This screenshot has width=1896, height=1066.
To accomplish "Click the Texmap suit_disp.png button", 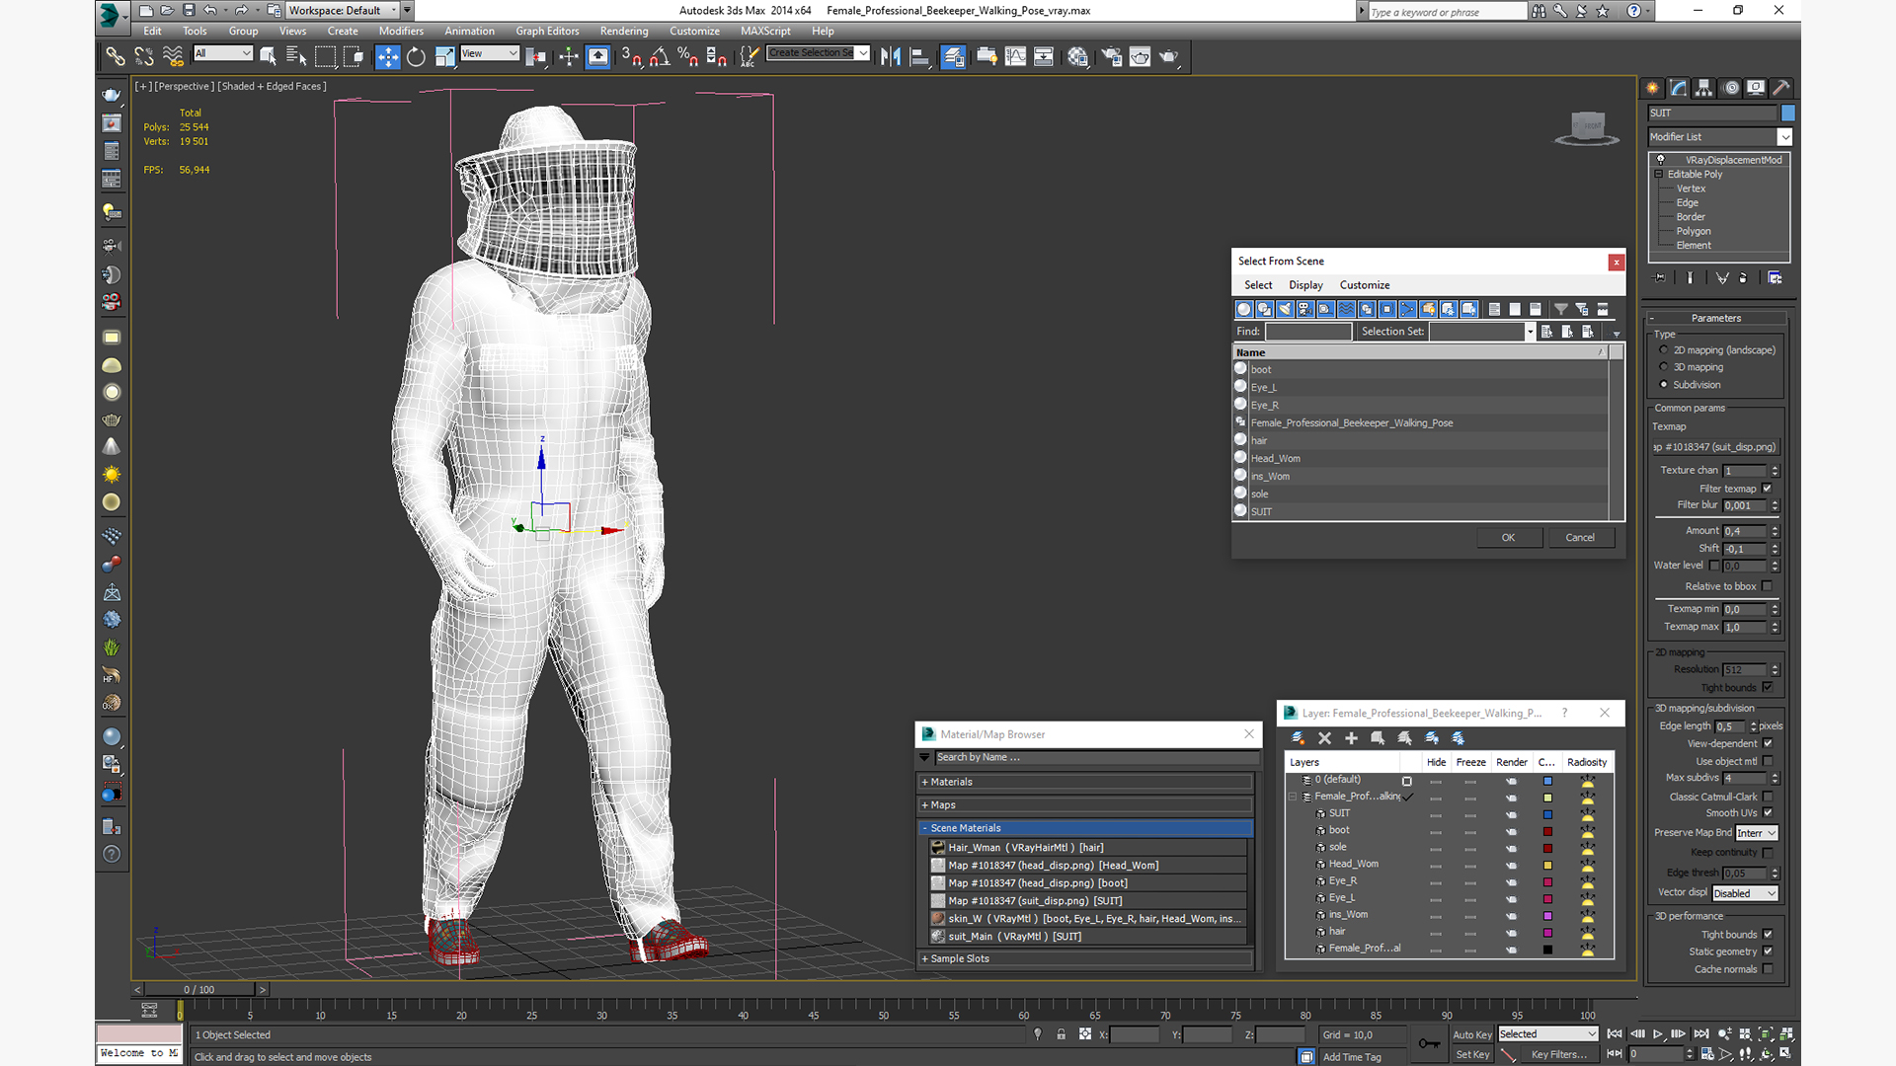I will [1714, 447].
